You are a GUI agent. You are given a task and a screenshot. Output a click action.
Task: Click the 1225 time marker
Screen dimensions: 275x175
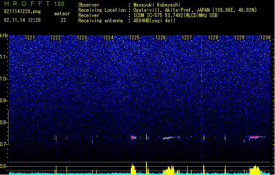point(134,38)
